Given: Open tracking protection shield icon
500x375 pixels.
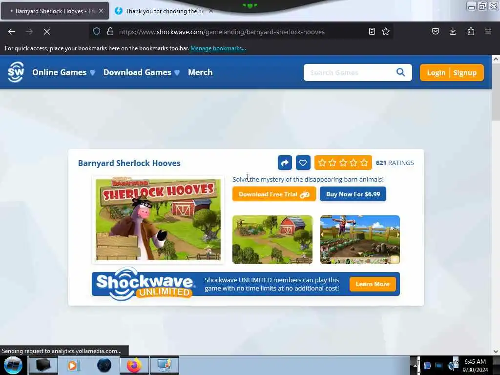Looking at the screenshot, I should pyautogui.click(x=97, y=31).
